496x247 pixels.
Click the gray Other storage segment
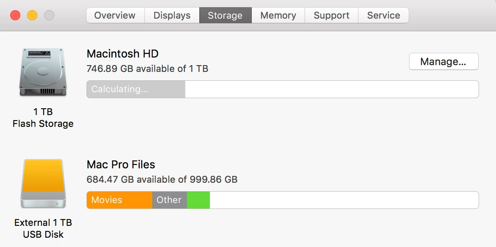pos(169,200)
